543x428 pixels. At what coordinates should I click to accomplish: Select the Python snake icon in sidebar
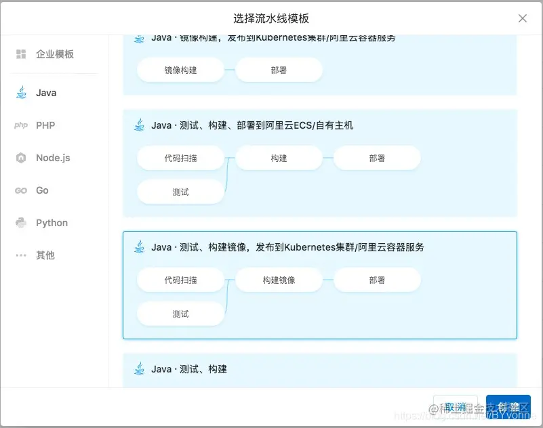tap(20, 223)
